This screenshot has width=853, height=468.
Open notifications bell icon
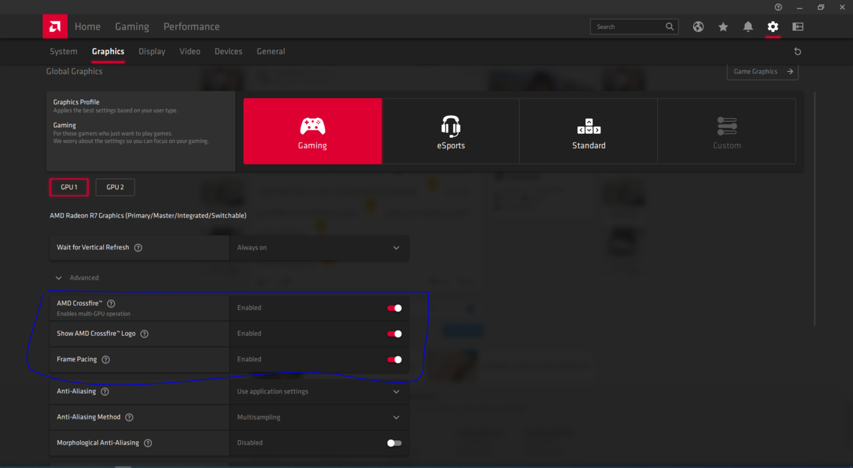[748, 27]
